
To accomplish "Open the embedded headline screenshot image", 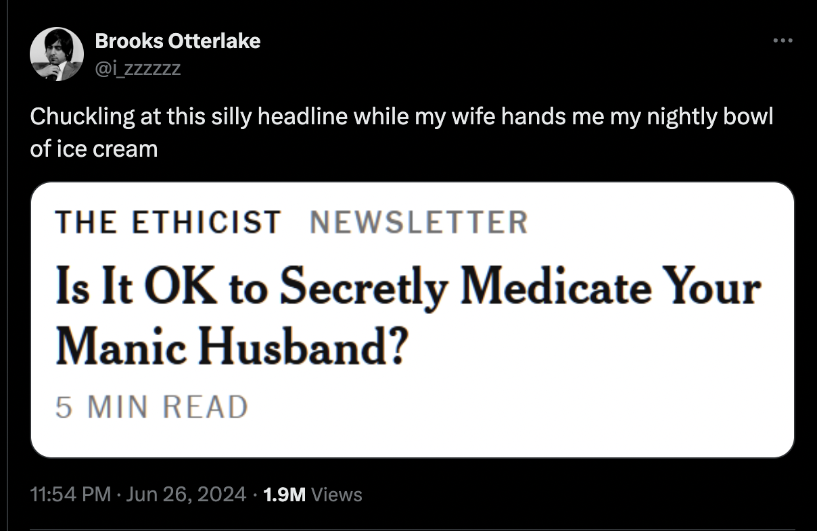I will click(412, 320).
